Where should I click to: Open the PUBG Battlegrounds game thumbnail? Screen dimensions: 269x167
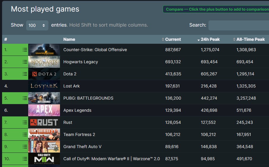(x=44, y=98)
